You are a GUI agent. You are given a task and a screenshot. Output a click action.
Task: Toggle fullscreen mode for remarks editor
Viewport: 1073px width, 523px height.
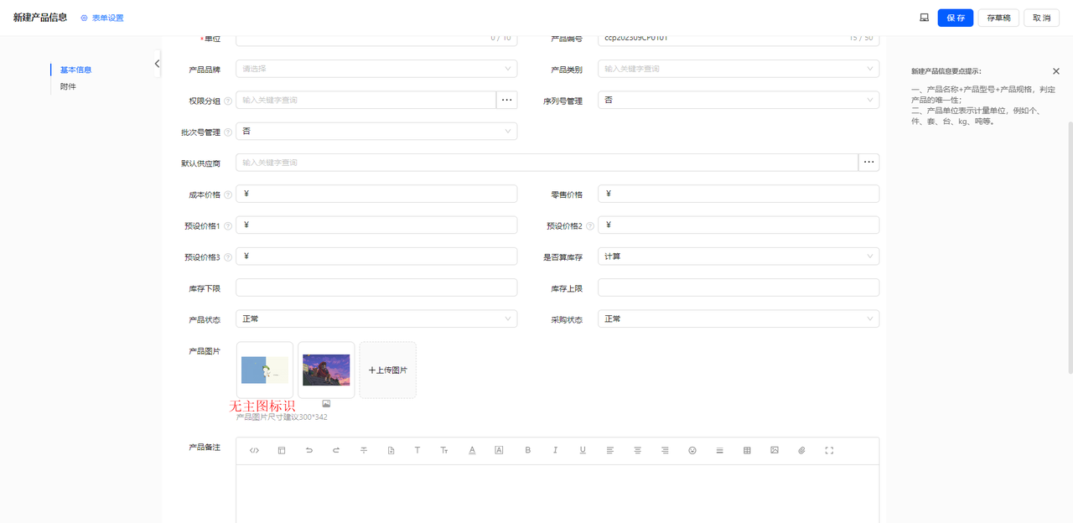click(x=829, y=451)
